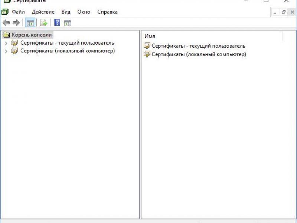Expand 'Сертификаты - текущий пользователь' tree node arrow

tap(6, 43)
